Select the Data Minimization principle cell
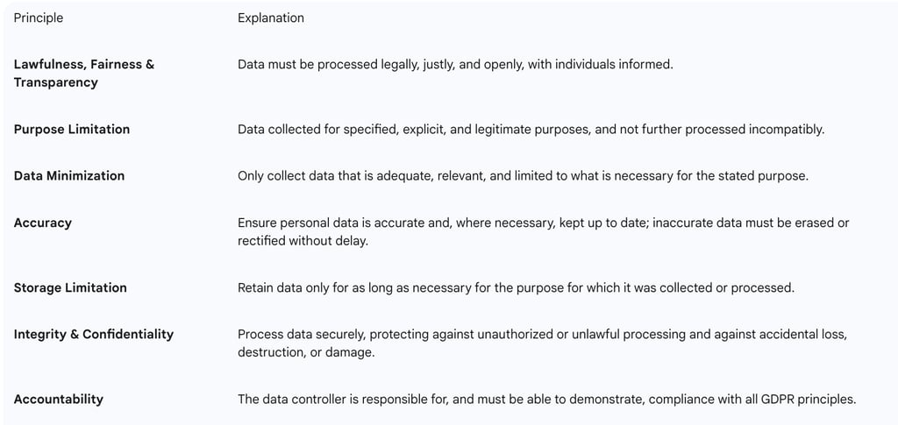This screenshot has height=425, width=898. coord(68,175)
